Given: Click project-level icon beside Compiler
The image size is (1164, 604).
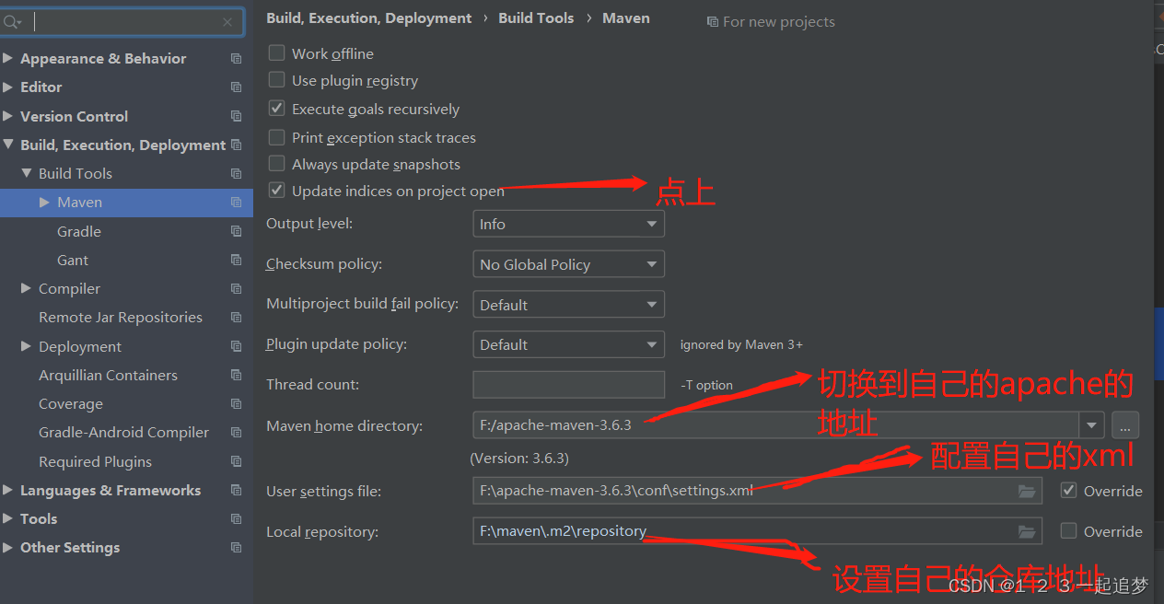Looking at the screenshot, I should point(237,288).
